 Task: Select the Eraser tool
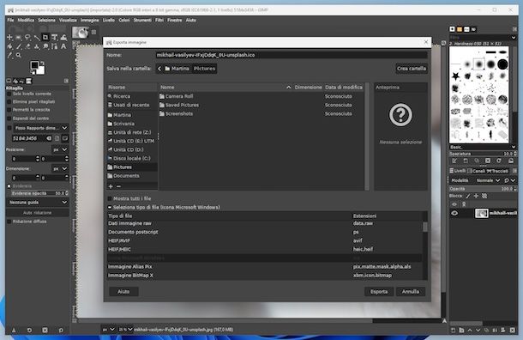[27, 46]
